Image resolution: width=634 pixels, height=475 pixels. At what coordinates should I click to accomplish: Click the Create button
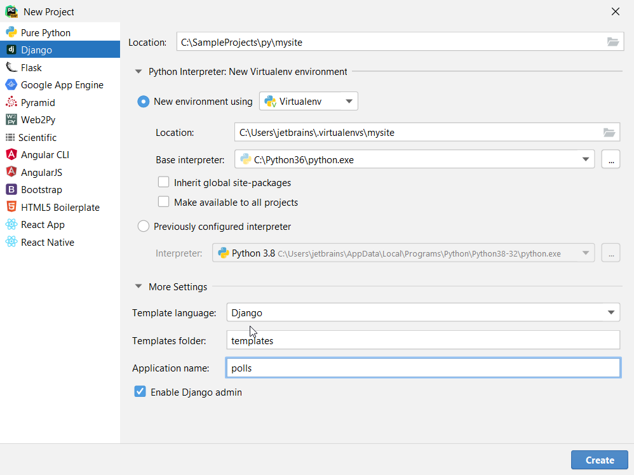pyautogui.click(x=600, y=460)
